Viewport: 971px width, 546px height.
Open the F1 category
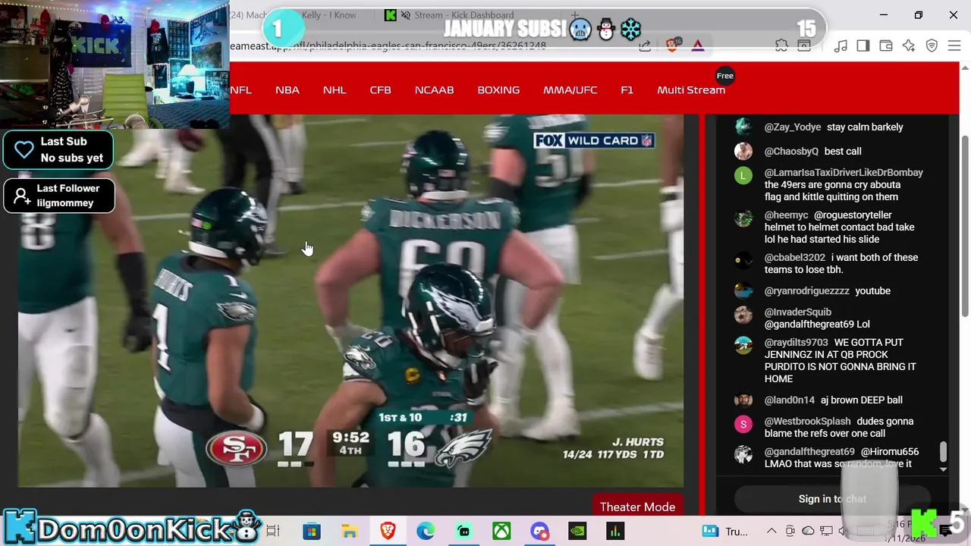pyautogui.click(x=627, y=89)
